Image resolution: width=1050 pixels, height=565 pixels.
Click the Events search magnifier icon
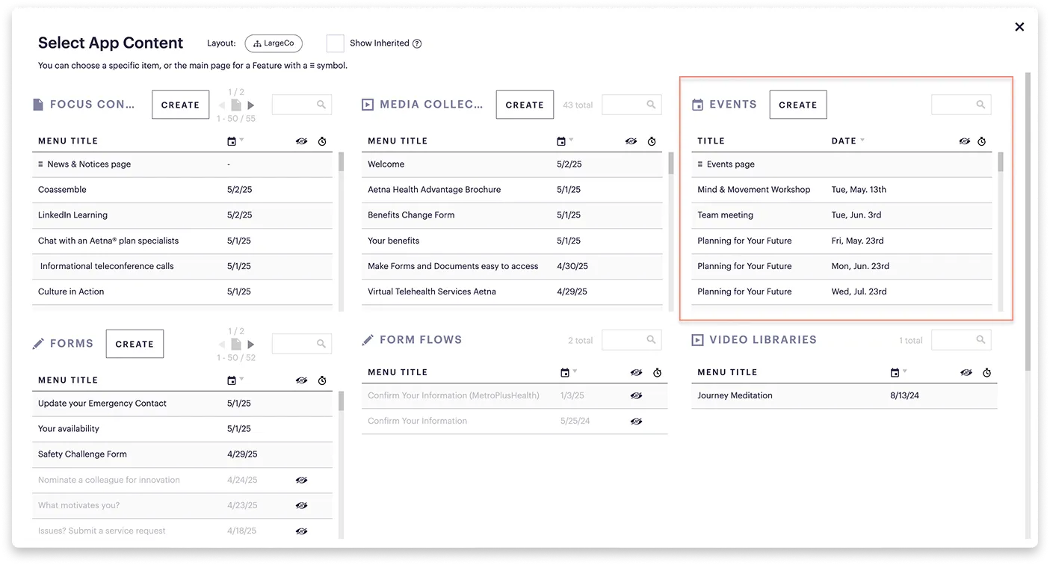(980, 105)
